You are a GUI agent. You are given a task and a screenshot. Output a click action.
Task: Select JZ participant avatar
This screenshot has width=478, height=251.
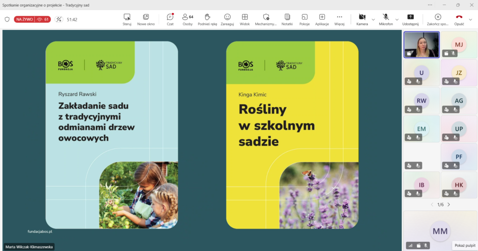coord(459,73)
